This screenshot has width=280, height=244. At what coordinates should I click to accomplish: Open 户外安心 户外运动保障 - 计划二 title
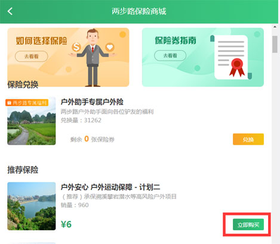point(110,187)
